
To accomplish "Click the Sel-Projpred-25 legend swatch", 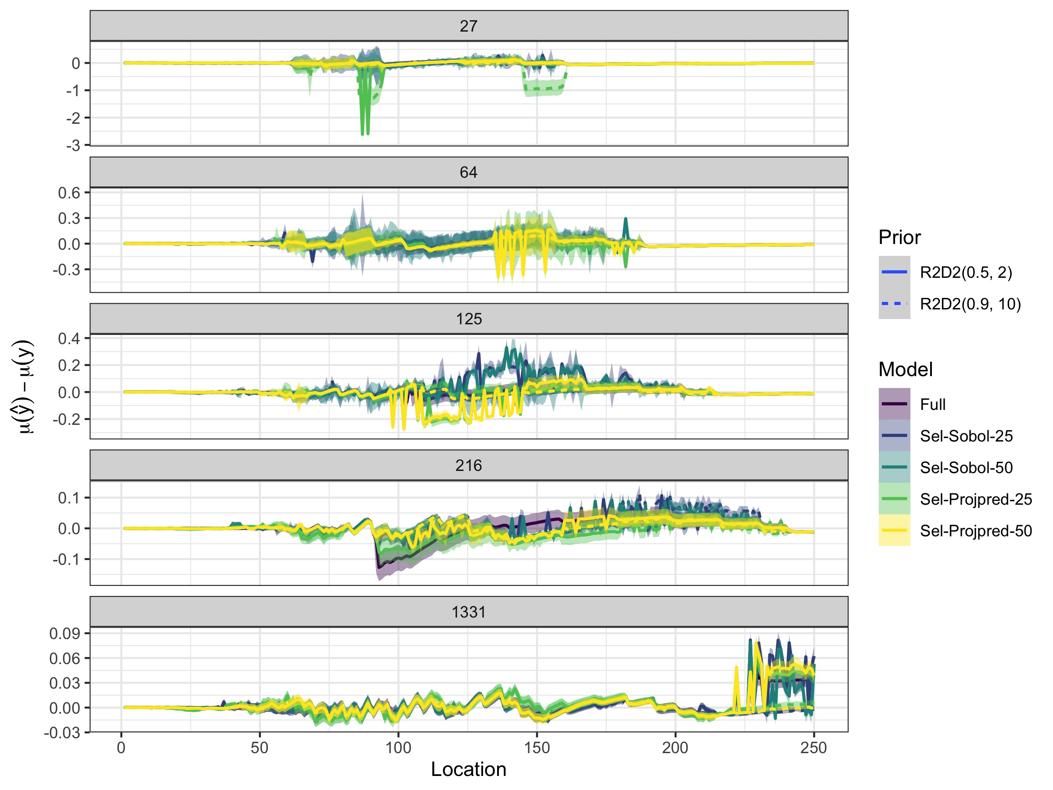I will [x=894, y=499].
